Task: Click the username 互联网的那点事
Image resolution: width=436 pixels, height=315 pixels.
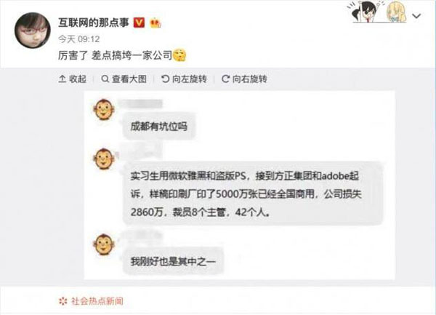Action: 94,23
